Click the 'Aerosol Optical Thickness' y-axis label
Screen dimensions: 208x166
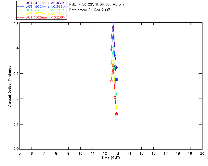tap(9, 86)
